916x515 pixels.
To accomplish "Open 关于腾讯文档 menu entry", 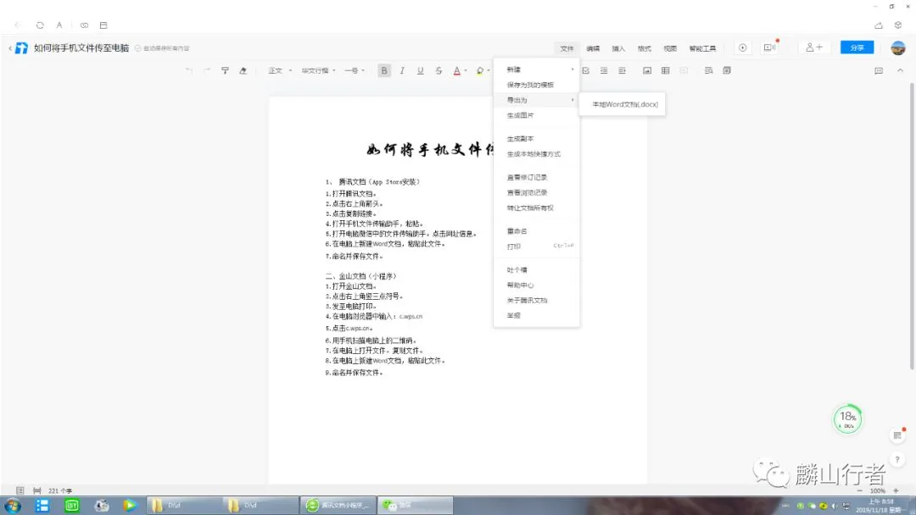I will (x=537, y=301).
